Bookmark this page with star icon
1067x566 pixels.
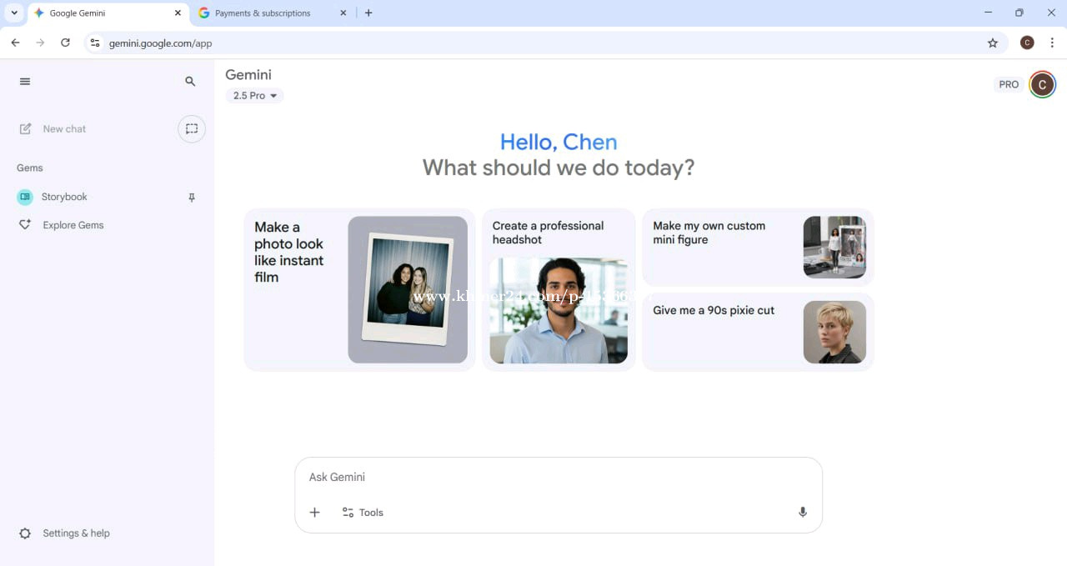(992, 43)
